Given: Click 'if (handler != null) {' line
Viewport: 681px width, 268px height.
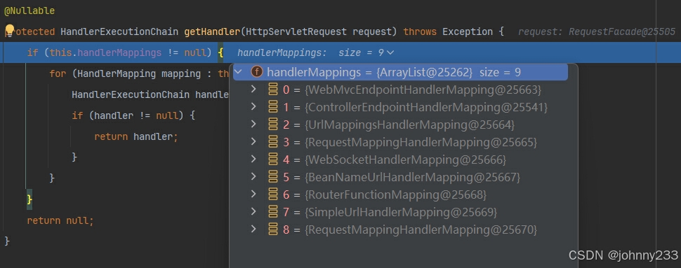Looking at the screenshot, I should [x=133, y=115].
